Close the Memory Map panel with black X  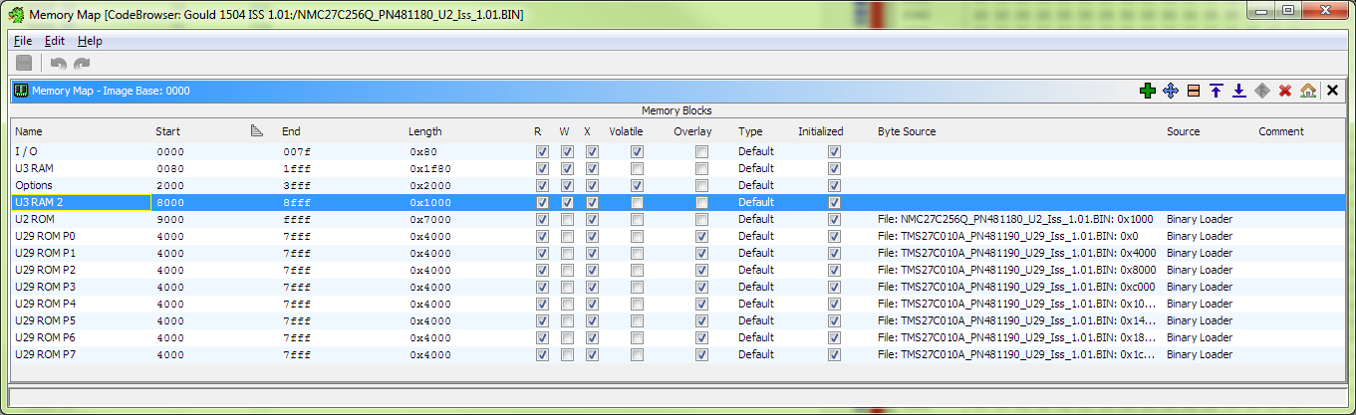coord(1333,91)
